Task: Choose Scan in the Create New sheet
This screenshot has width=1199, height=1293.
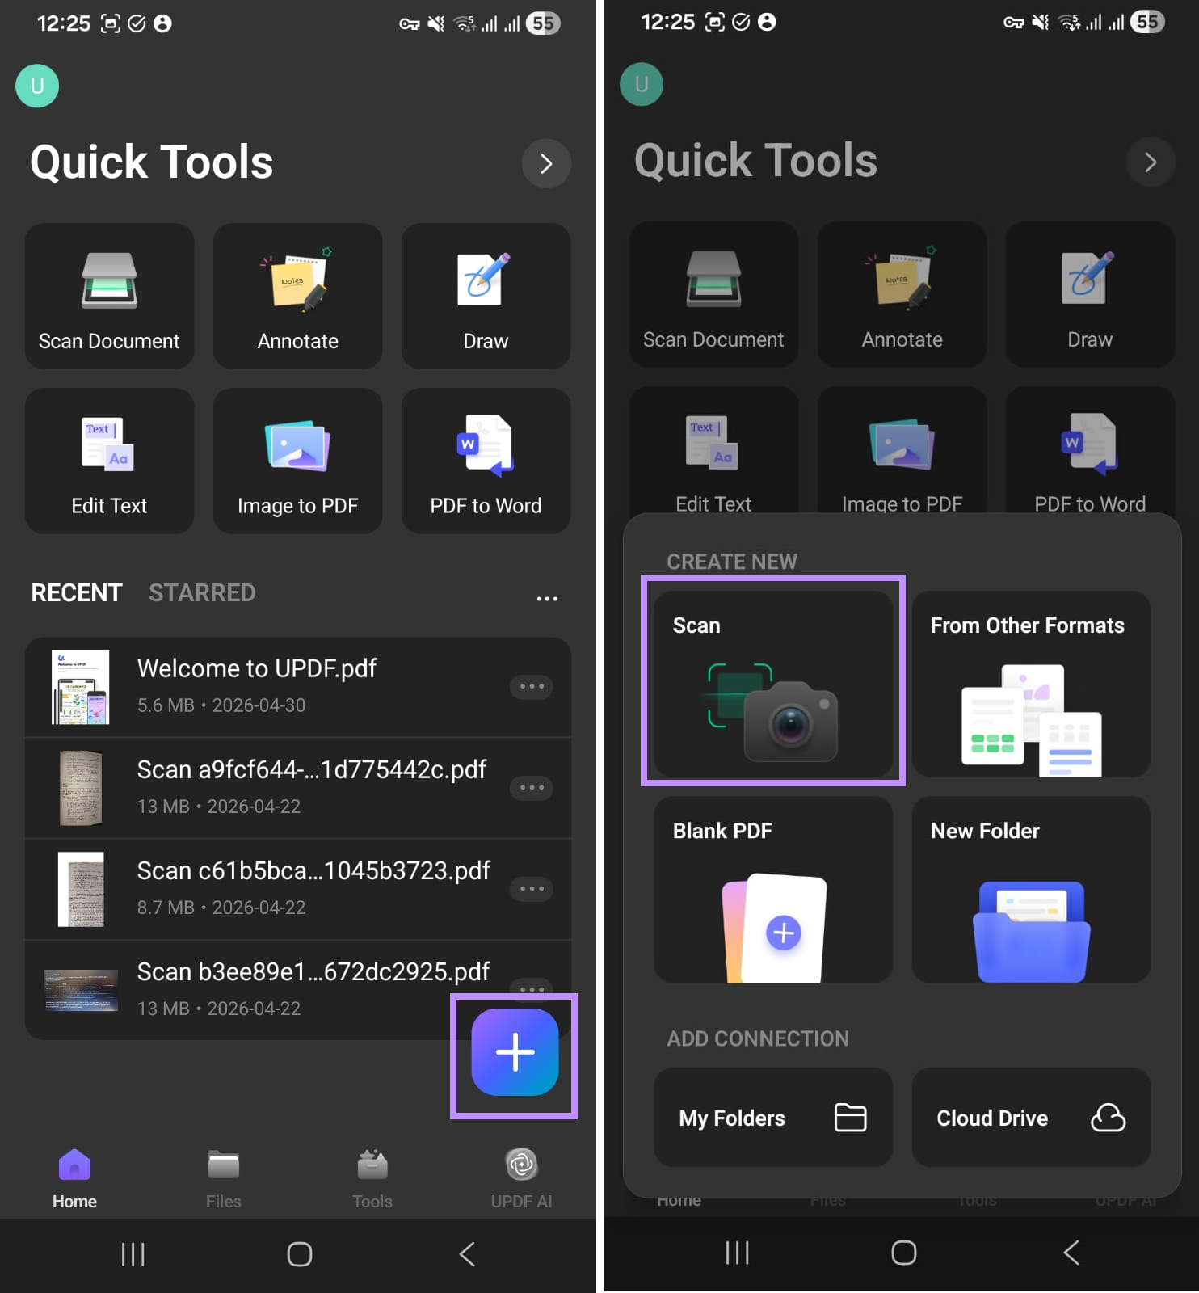Action: (773, 684)
